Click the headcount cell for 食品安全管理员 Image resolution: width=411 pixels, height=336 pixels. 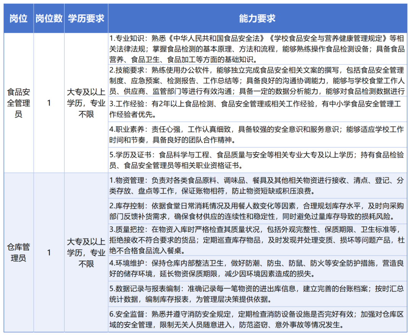point(49,102)
